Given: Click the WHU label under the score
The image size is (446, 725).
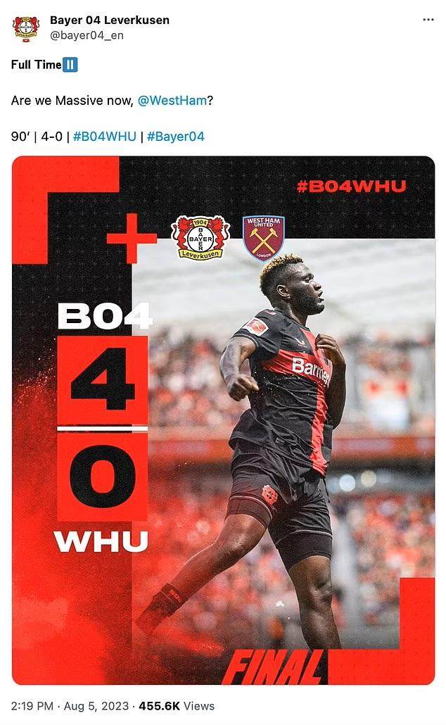Looking at the screenshot, I should coord(102,541).
